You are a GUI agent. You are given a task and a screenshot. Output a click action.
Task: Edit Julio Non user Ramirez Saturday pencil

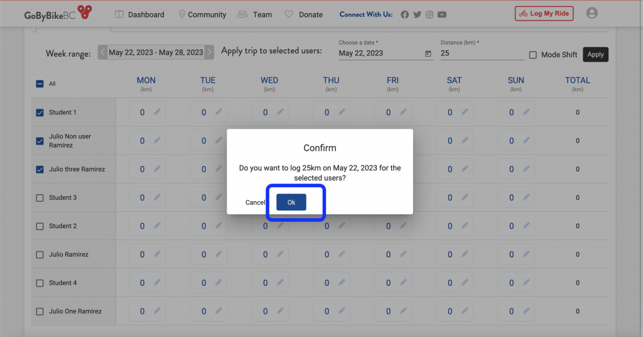465,140
